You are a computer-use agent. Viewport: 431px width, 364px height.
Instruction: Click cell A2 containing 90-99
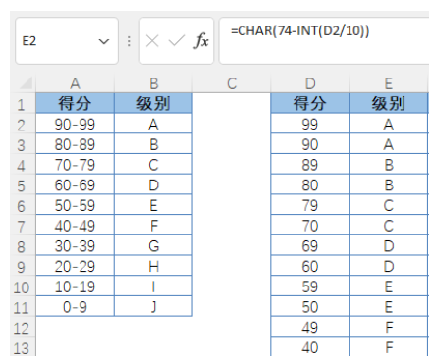75,124
